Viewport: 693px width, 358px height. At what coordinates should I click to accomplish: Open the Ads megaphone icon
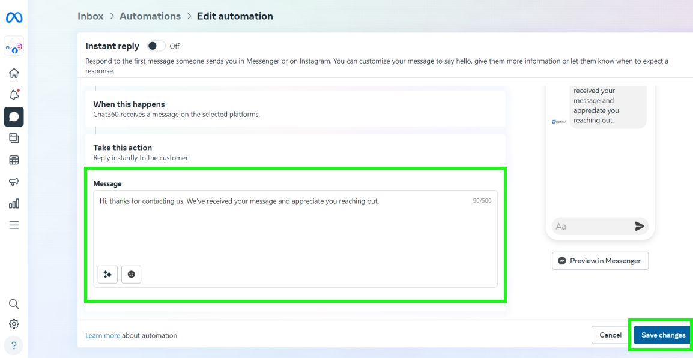coord(14,182)
